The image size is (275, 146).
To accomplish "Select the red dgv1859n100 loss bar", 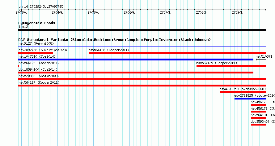I will (136, 73).
